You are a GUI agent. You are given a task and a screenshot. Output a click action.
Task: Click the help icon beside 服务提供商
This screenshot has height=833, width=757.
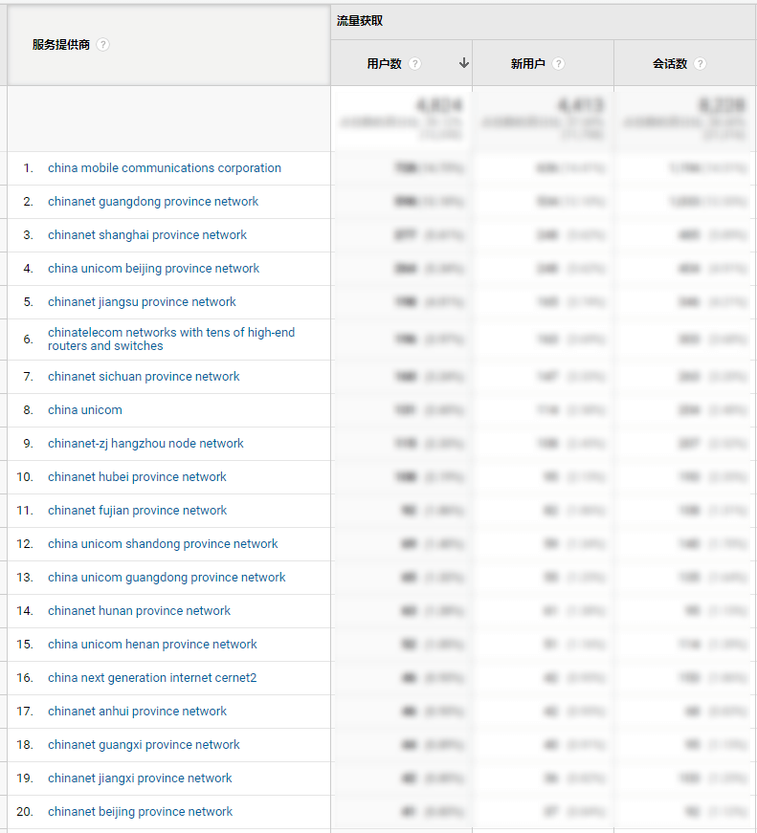click(x=103, y=45)
